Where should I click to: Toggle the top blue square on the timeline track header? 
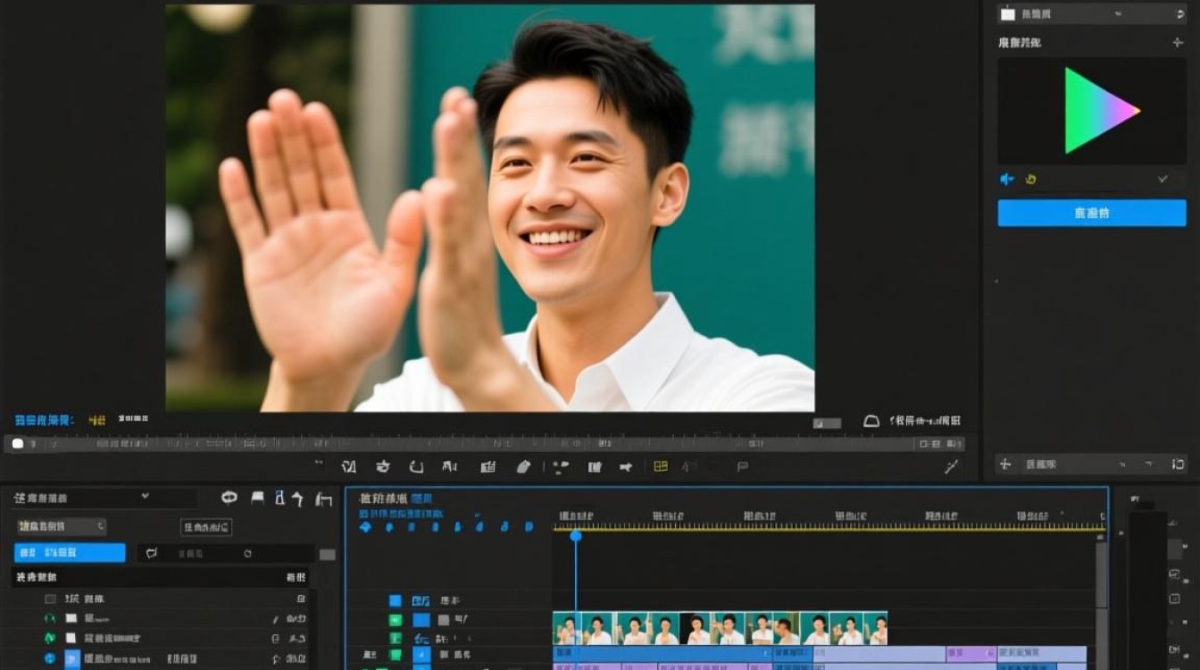pyautogui.click(x=395, y=600)
